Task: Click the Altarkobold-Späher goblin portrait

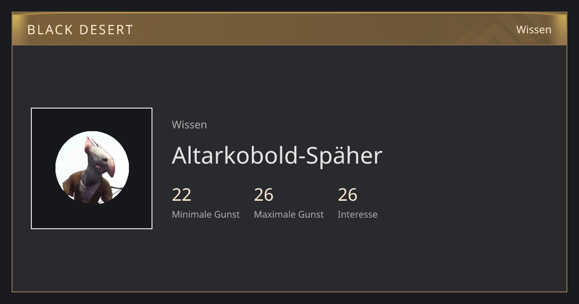Action: pyautogui.click(x=92, y=168)
